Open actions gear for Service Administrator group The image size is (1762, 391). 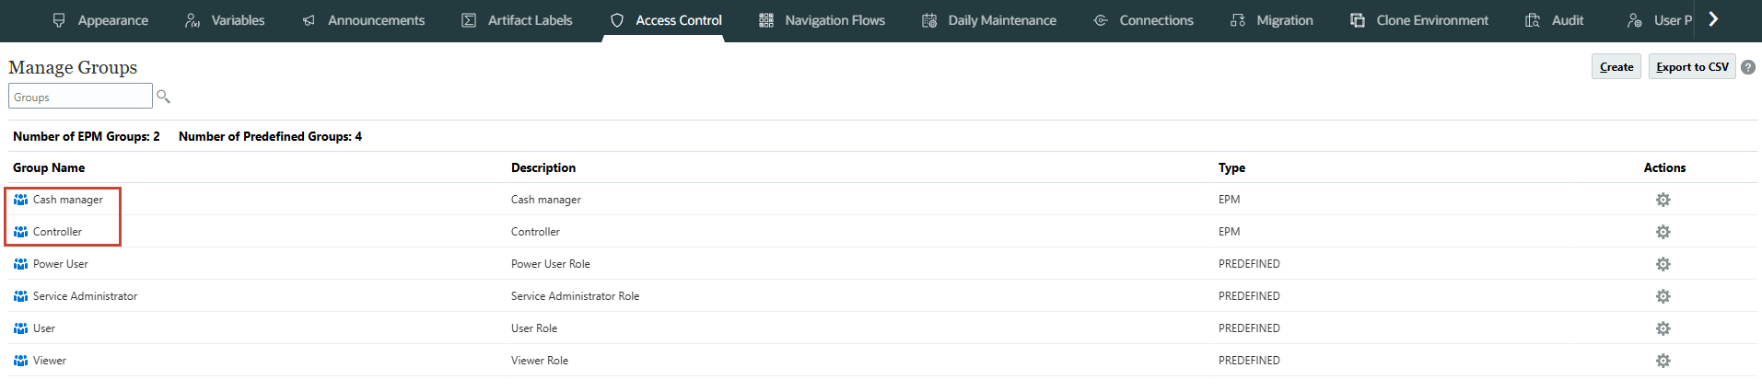[1663, 296]
